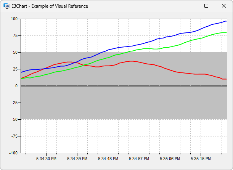This screenshot has height=170, width=233.
Task: Click the title text 'E3Chart - Example of Visual Reference'
Action: (50, 6)
